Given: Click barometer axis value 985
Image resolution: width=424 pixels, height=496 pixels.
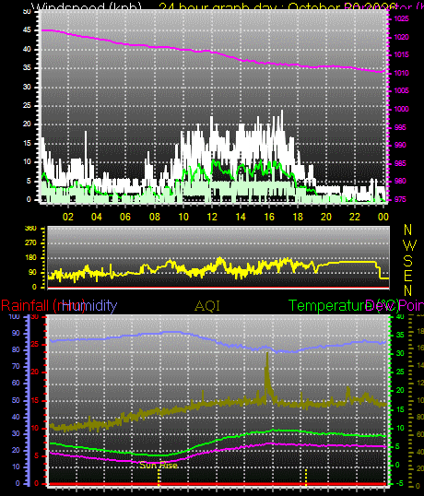Looking at the screenshot, I should tap(400, 163).
